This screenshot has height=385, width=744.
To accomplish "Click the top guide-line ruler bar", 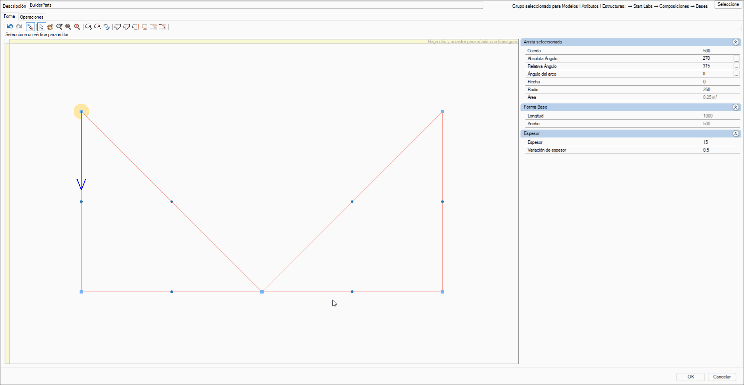I will [264, 41].
